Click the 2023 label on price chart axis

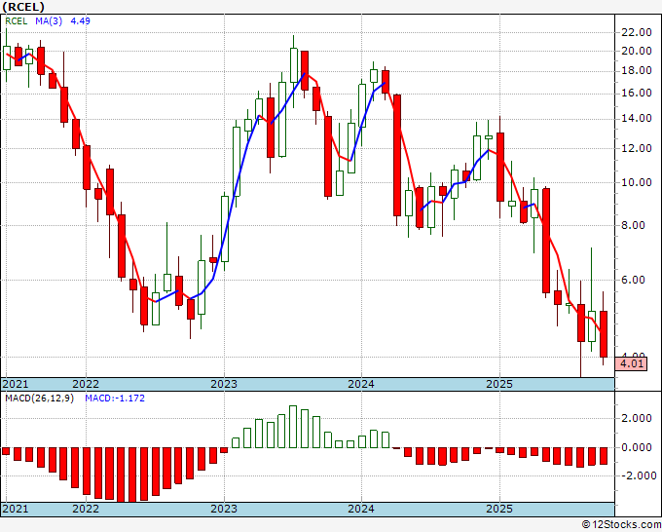pyautogui.click(x=224, y=384)
